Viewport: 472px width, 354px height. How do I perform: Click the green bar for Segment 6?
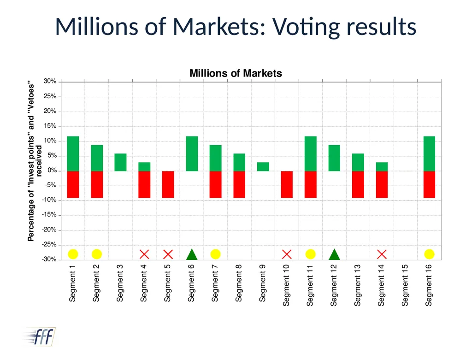click(x=192, y=154)
